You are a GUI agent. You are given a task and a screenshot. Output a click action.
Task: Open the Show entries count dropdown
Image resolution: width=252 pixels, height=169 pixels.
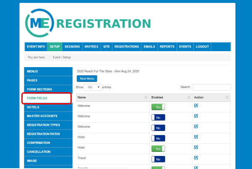[x=93, y=87]
